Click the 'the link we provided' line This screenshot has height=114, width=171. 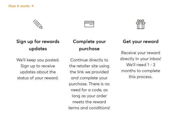pos(89,72)
